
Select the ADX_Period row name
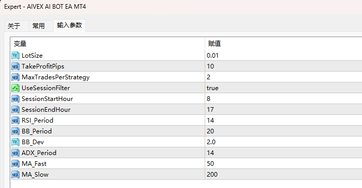[x=39, y=153]
